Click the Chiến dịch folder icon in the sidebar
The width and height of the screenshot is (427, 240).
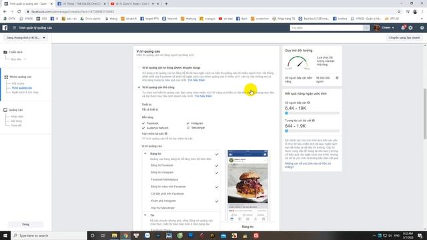[5, 52]
